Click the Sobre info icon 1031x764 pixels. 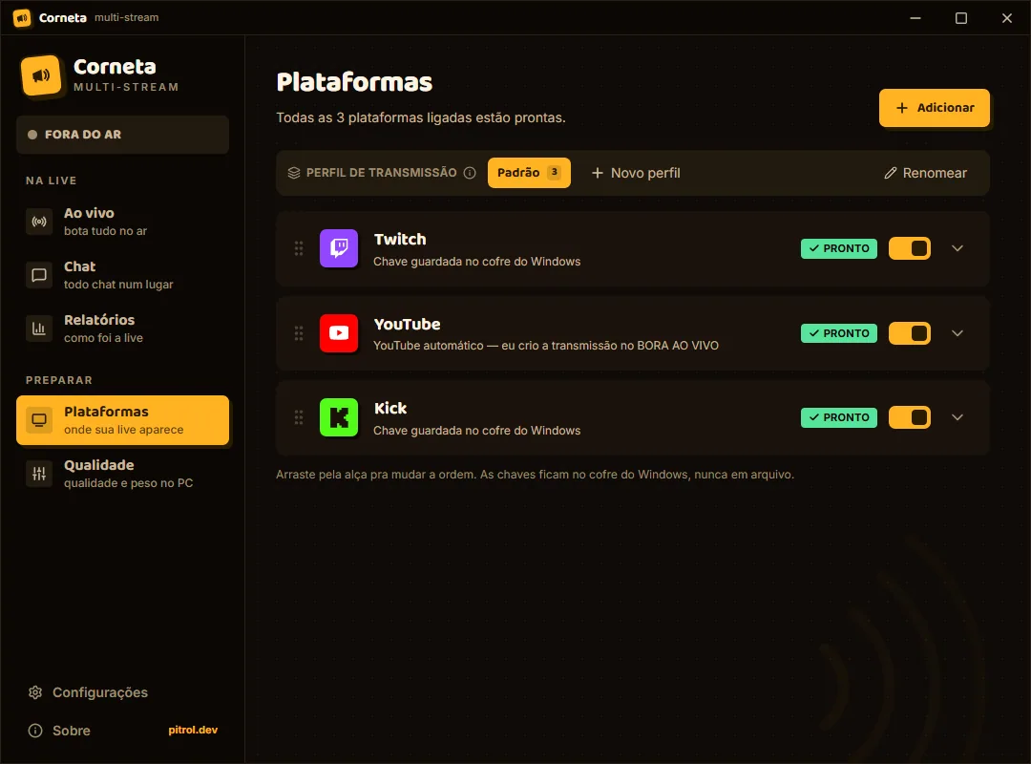(x=35, y=731)
